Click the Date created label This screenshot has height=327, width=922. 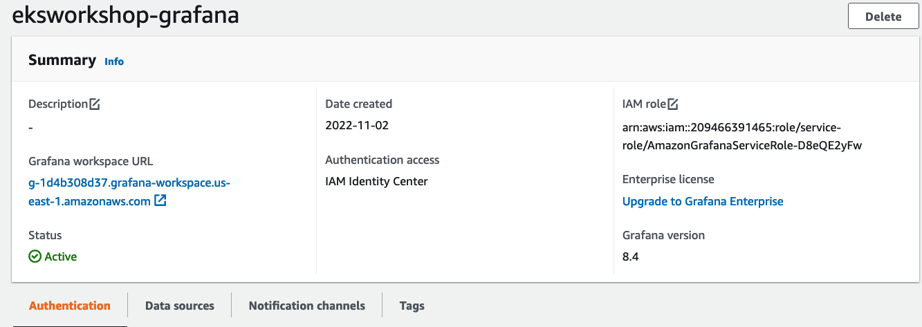(359, 104)
